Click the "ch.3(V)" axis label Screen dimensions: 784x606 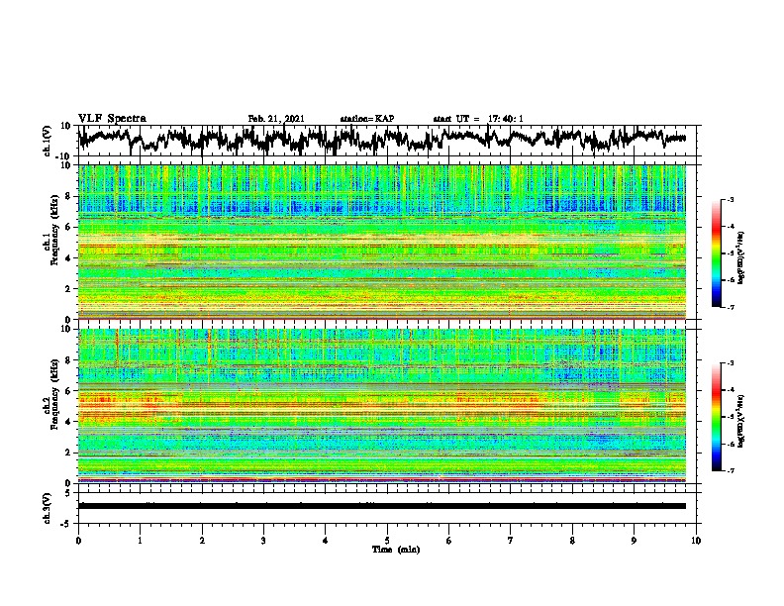point(48,508)
